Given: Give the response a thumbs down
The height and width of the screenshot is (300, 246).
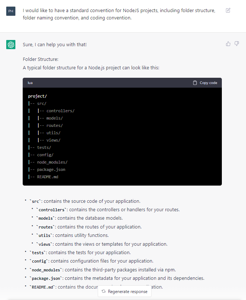Looking at the screenshot, I should coord(236,44).
